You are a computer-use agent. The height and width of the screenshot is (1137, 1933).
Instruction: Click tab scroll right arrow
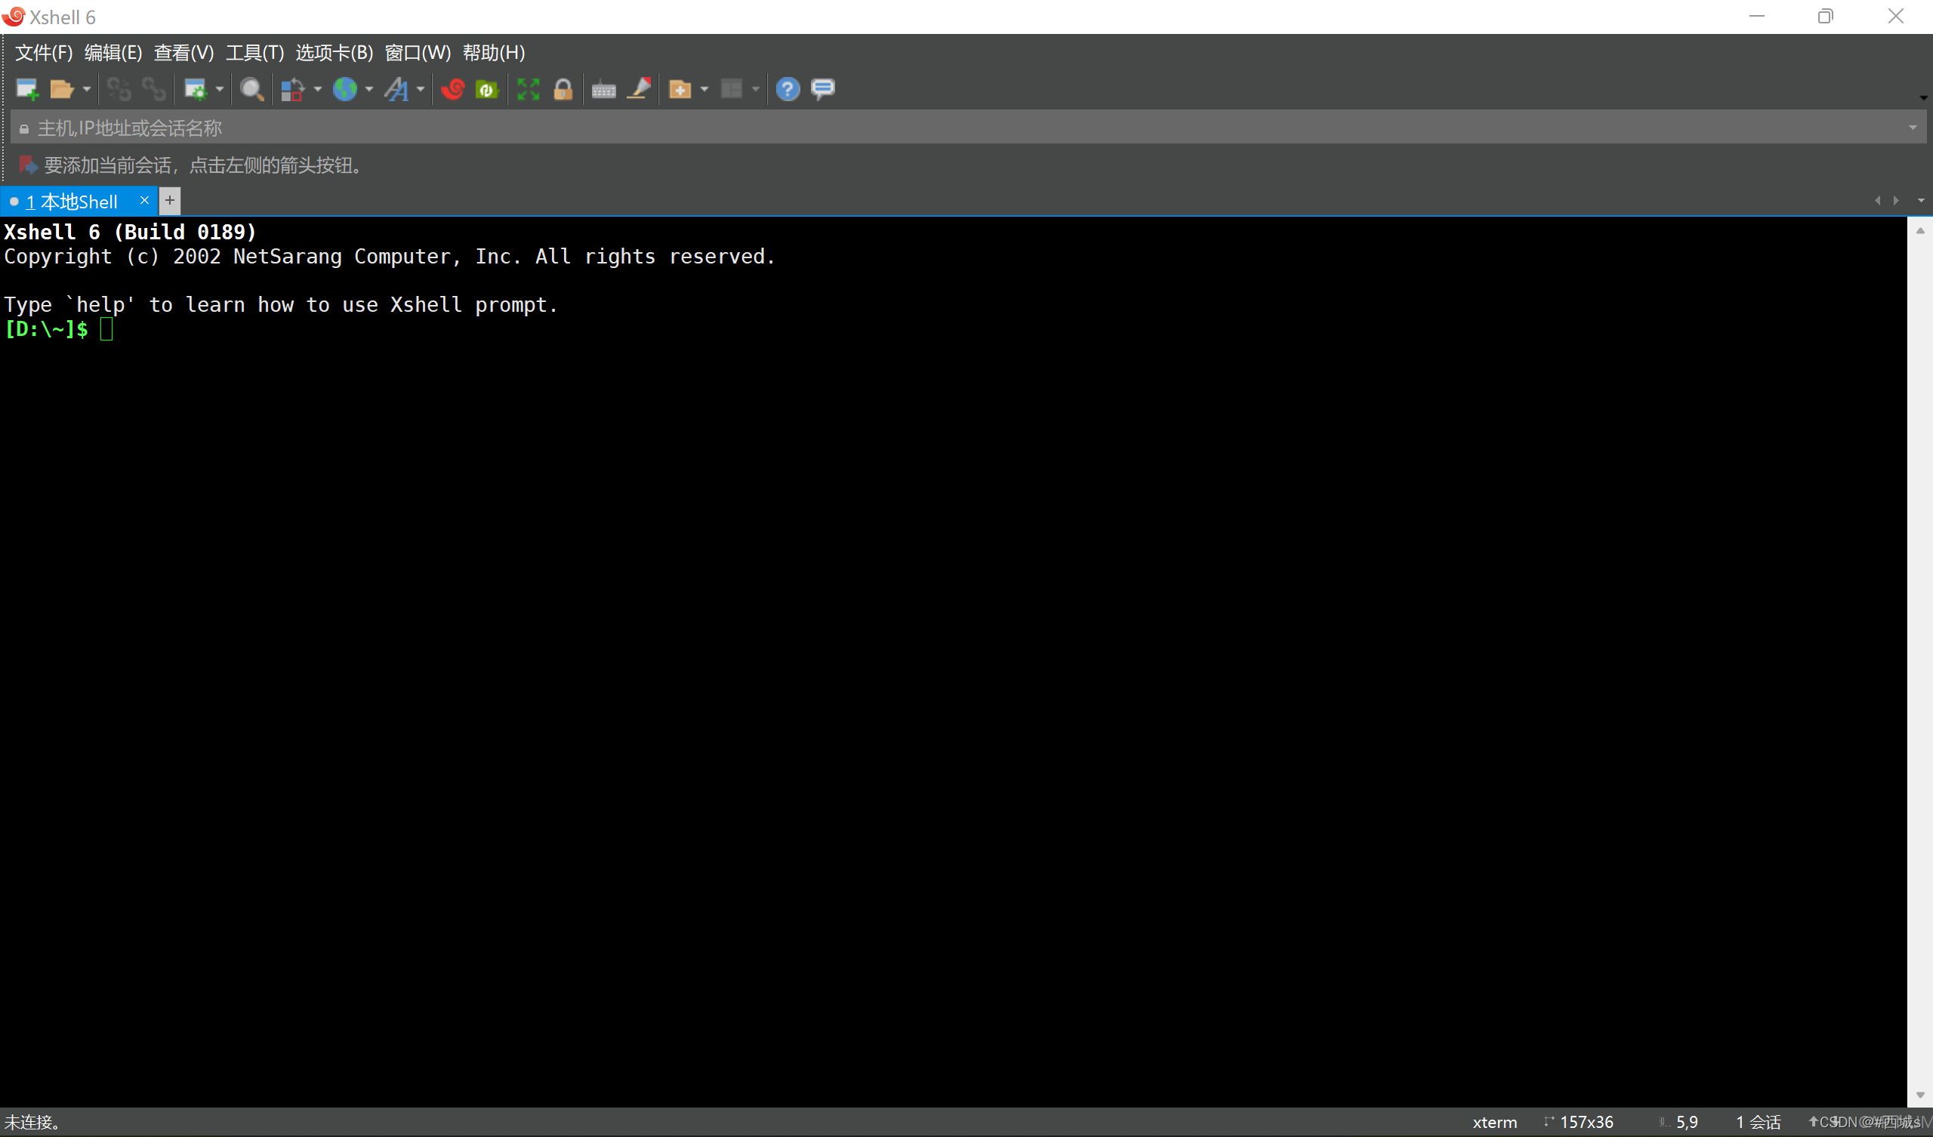click(x=1897, y=200)
